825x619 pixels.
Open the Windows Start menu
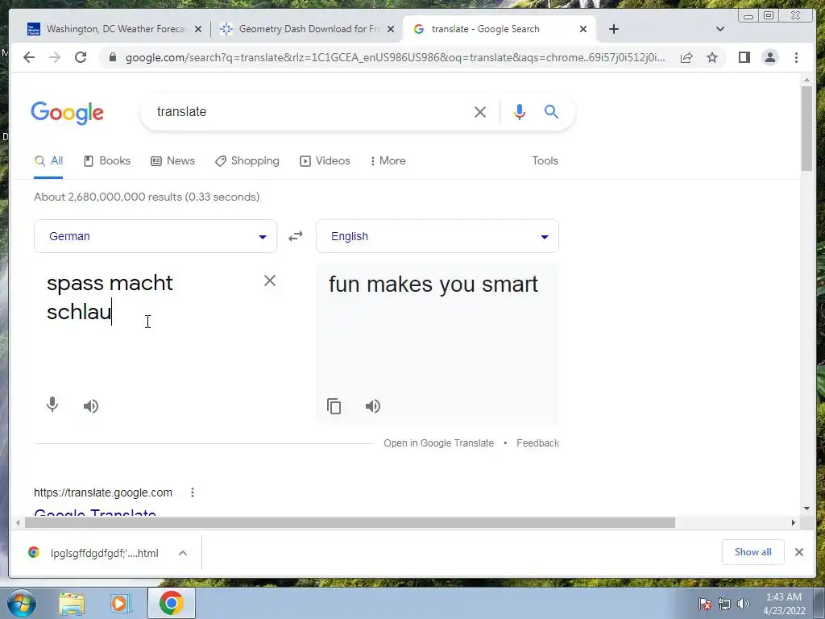[22, 603]
